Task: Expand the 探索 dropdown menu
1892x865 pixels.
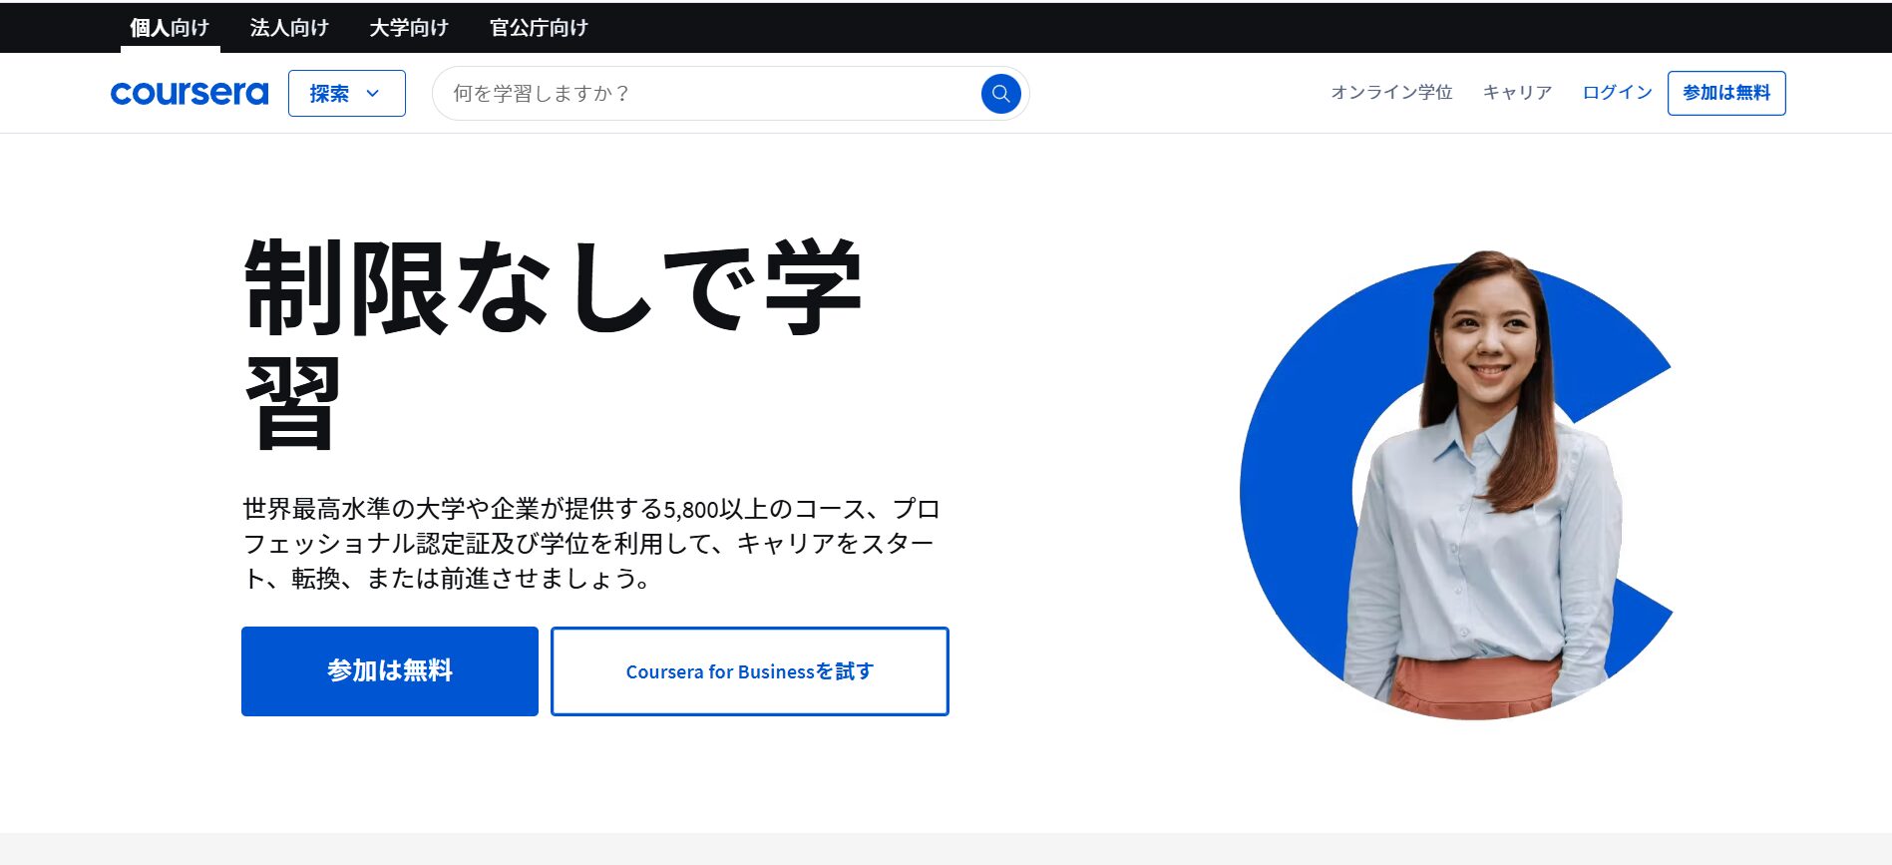Action: 347,93
